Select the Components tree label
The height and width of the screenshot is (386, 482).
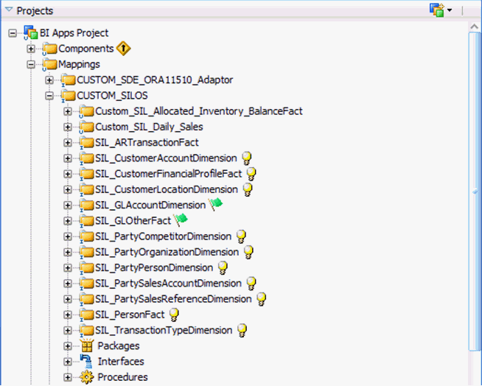pos(86,49)
